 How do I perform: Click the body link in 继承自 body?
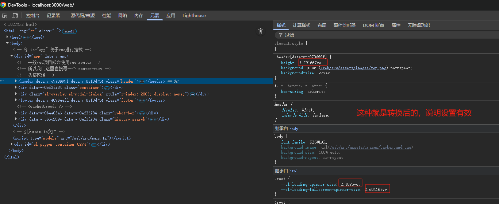pyautogui.click(x=294, y=129)
